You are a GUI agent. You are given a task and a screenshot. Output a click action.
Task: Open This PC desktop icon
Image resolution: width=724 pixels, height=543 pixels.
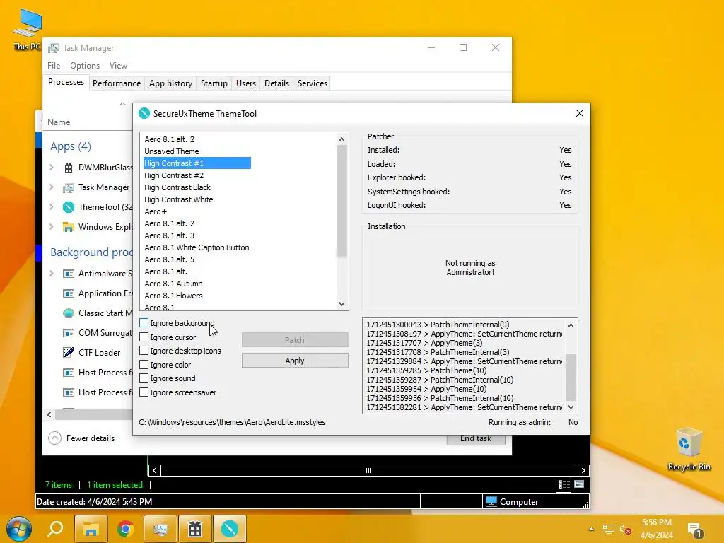[x=28, y=28]
